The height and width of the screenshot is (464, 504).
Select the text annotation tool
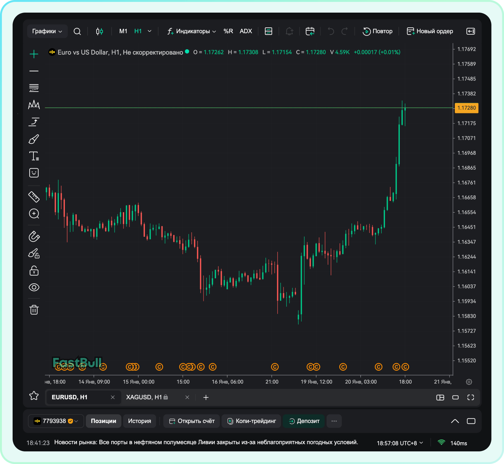(34, 156)
